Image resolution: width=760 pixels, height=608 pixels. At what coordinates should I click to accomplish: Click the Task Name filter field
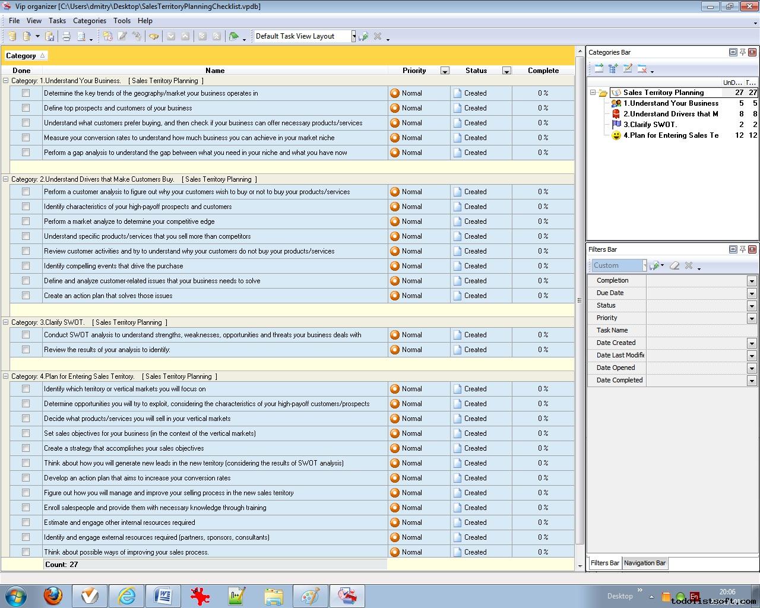point(701,330)
